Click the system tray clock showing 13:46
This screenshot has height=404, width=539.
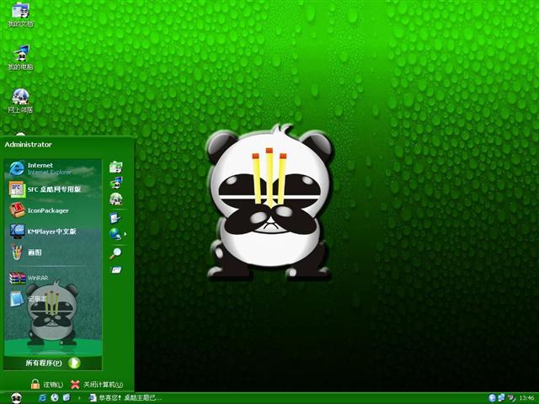[x=526, y=397]
